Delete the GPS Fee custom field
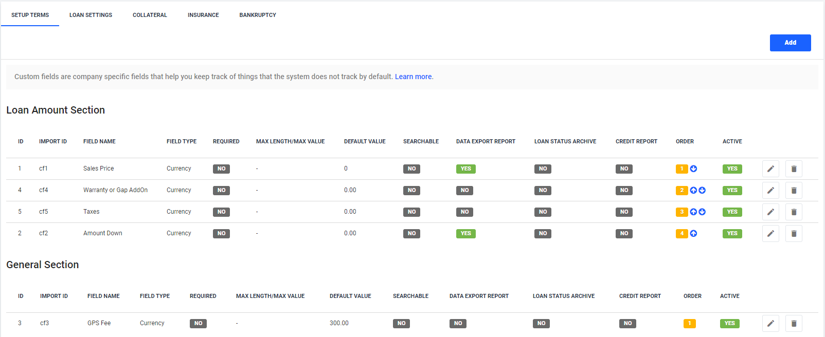 (794, 323)
